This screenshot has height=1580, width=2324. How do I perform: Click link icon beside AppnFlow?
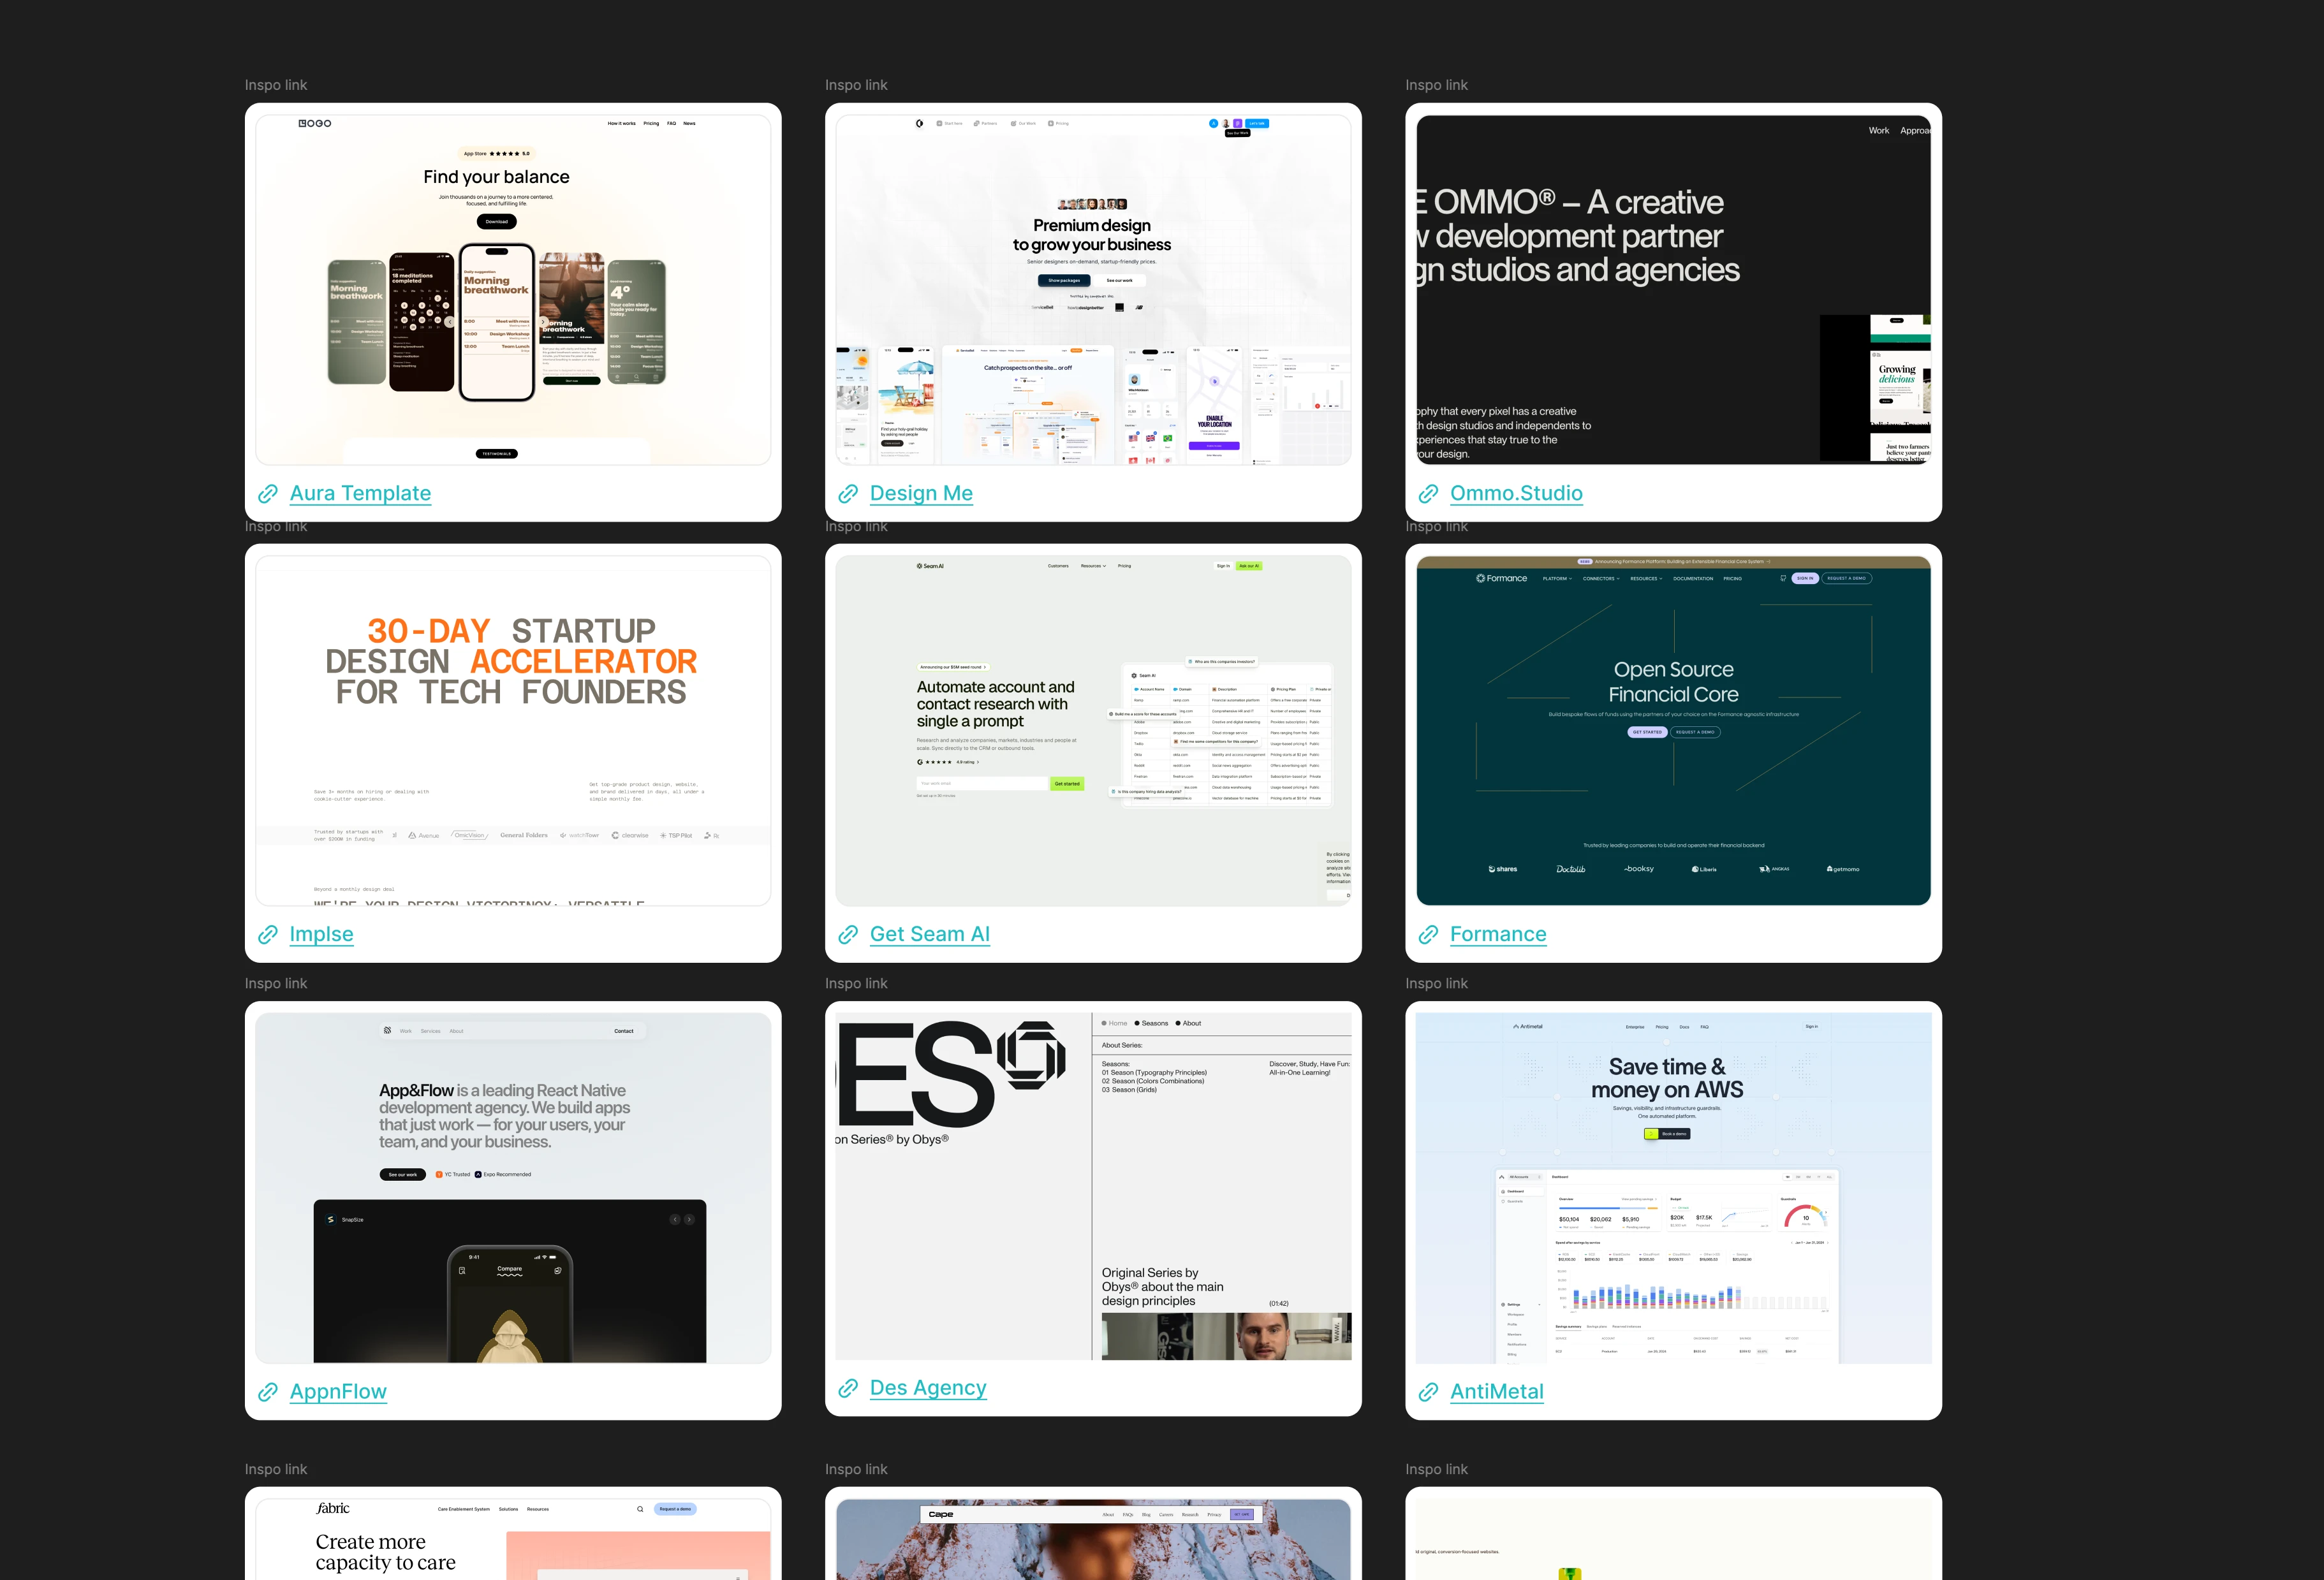pos(268,1391)
